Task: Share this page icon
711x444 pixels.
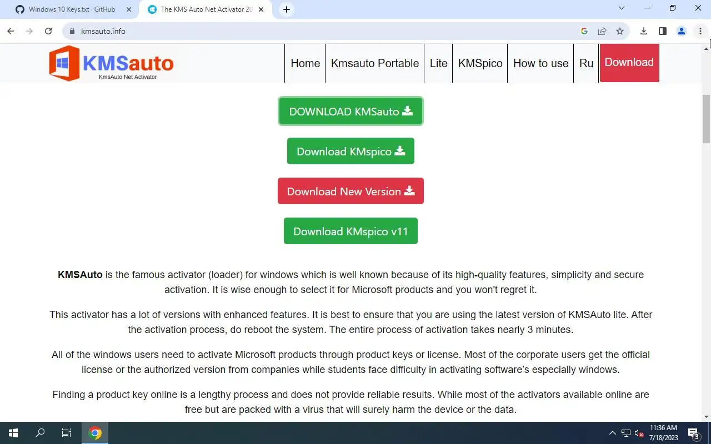Action: [602, 31]
